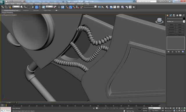The height and width of the screenshot is (112, 186).
Task: Click the Select Object tool icon
Action: click(x=22, y=7)
